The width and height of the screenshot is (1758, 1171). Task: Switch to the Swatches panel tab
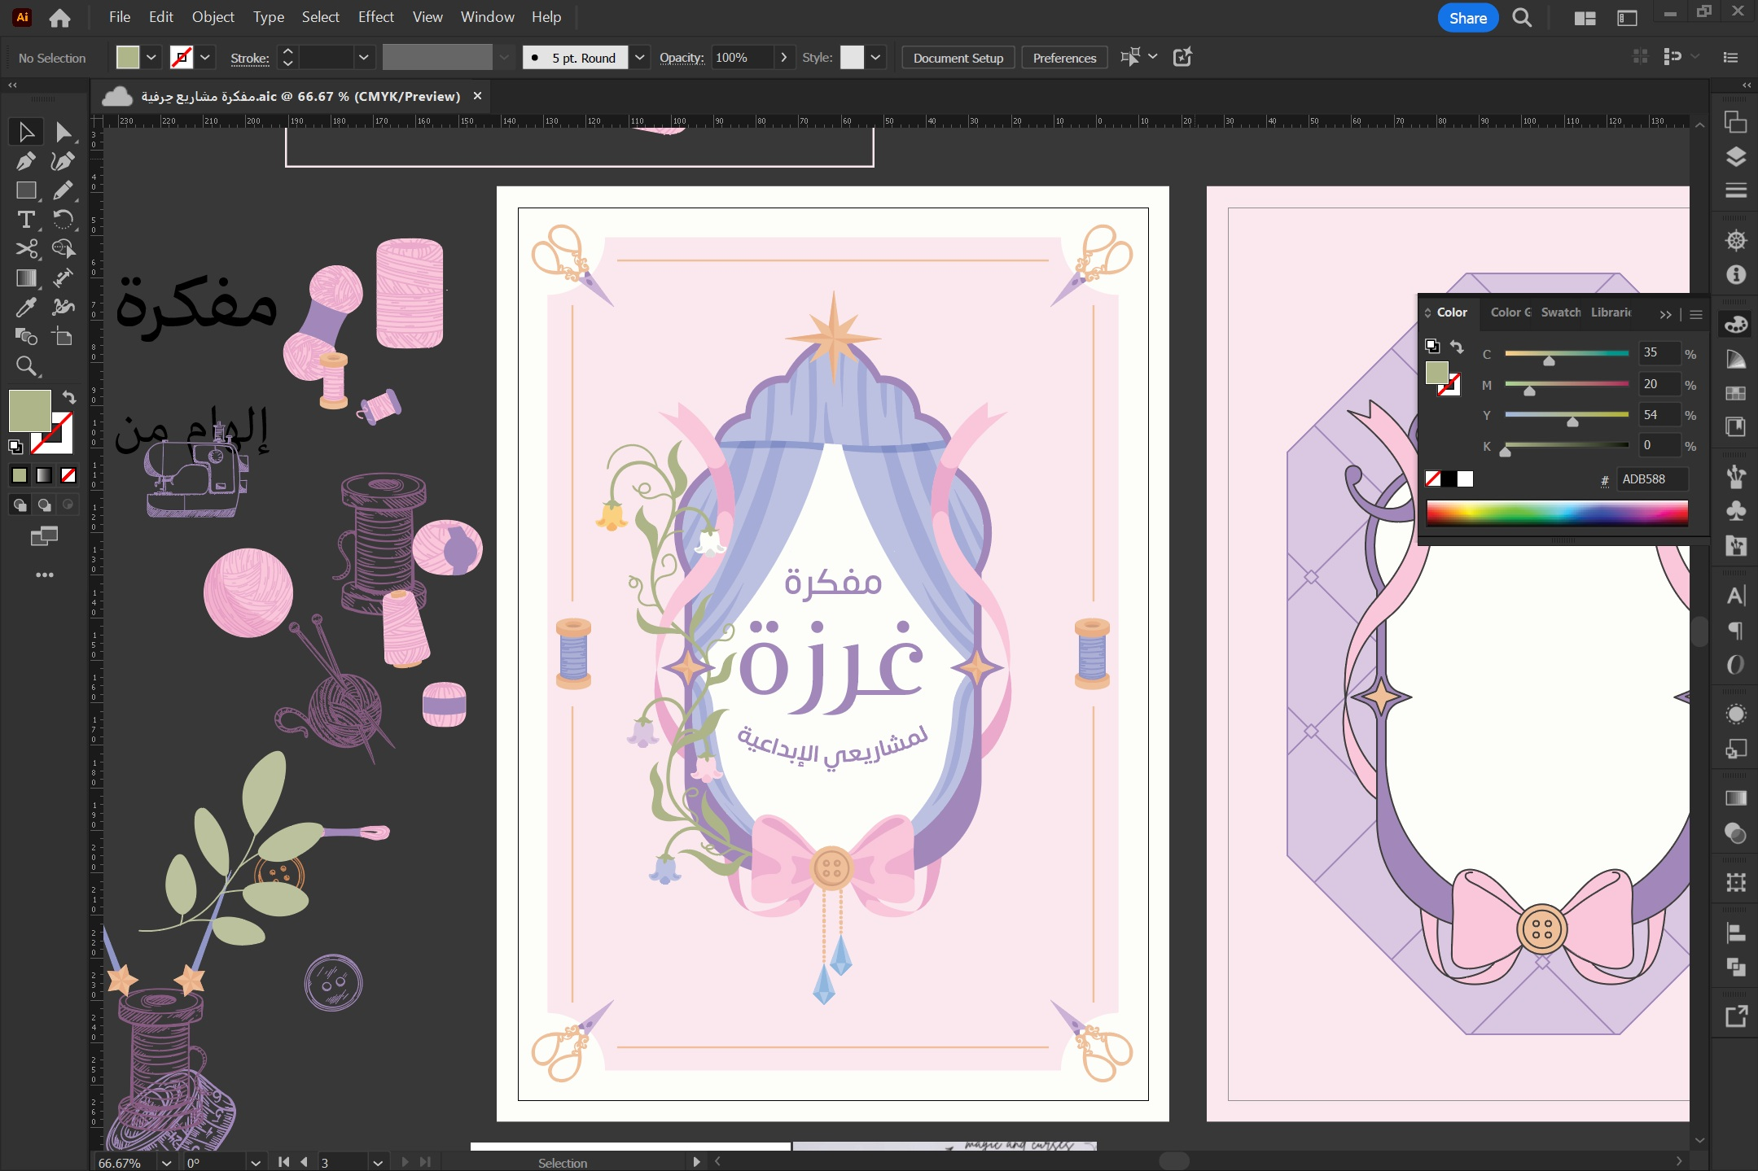point(1560,312)
